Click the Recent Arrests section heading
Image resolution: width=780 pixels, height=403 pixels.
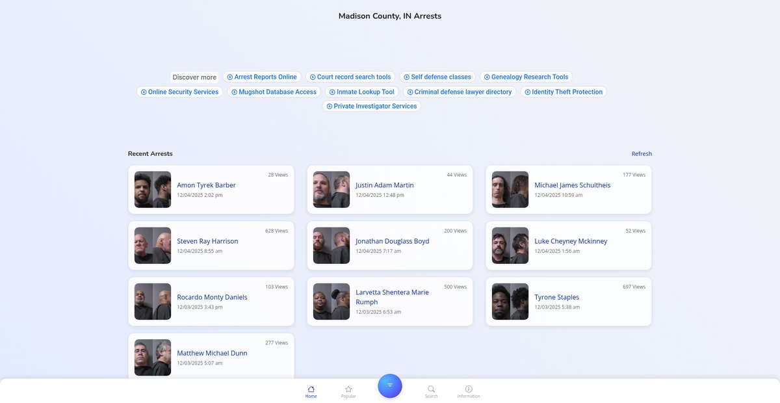click(x=150, y=154)
